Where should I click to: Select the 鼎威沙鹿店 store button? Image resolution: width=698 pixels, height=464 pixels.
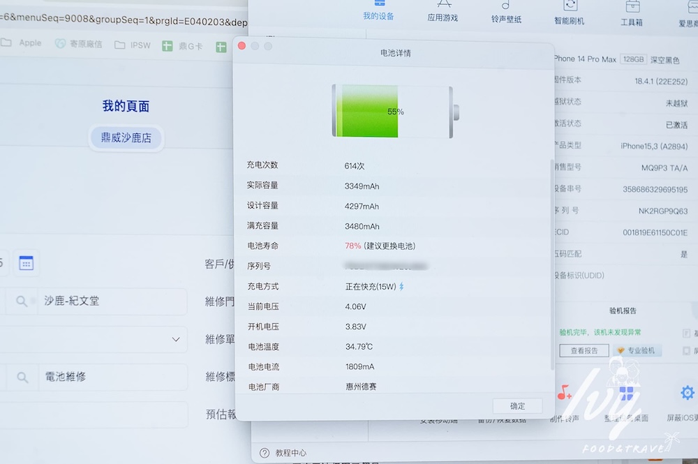click(126, 138)
